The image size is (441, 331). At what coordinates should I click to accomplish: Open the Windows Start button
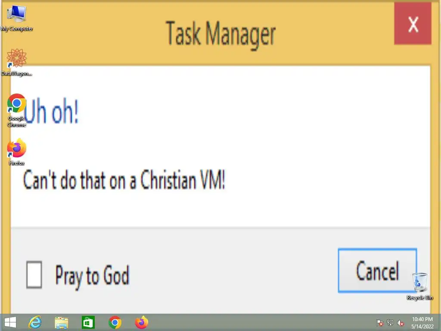10,322
